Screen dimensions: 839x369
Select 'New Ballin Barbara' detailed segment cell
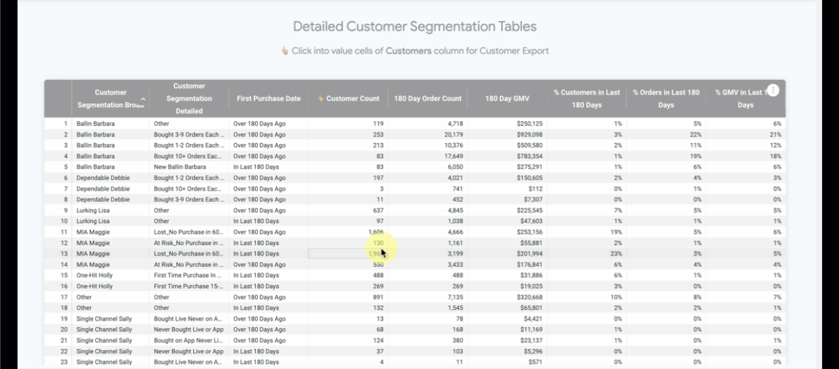click(x=180, y=167)
